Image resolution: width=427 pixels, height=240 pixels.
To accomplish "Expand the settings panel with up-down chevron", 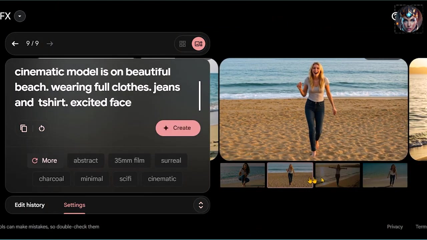I will [x=201, y=205].
